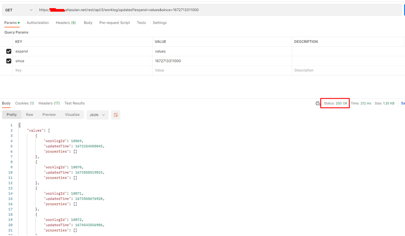This screenshot has width=405, height=236.
Task: Click the request URL input field
Action: point(162,9)
